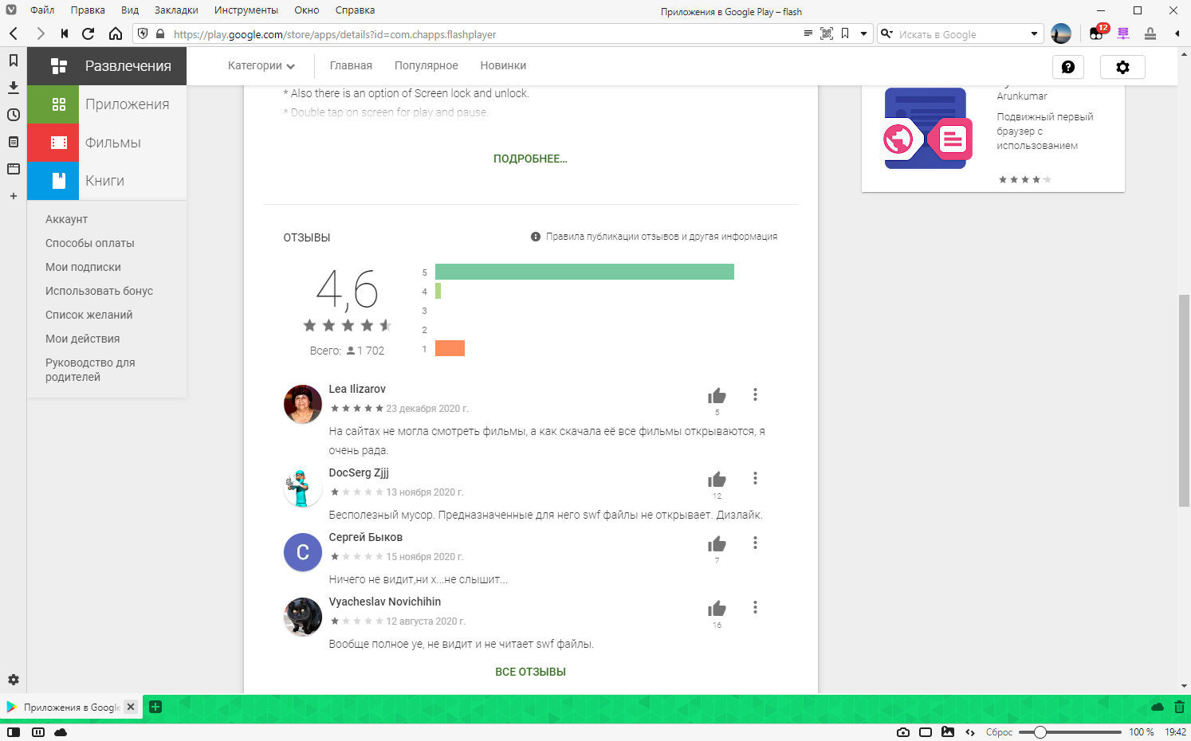Open Google Play help icon

1068,67
